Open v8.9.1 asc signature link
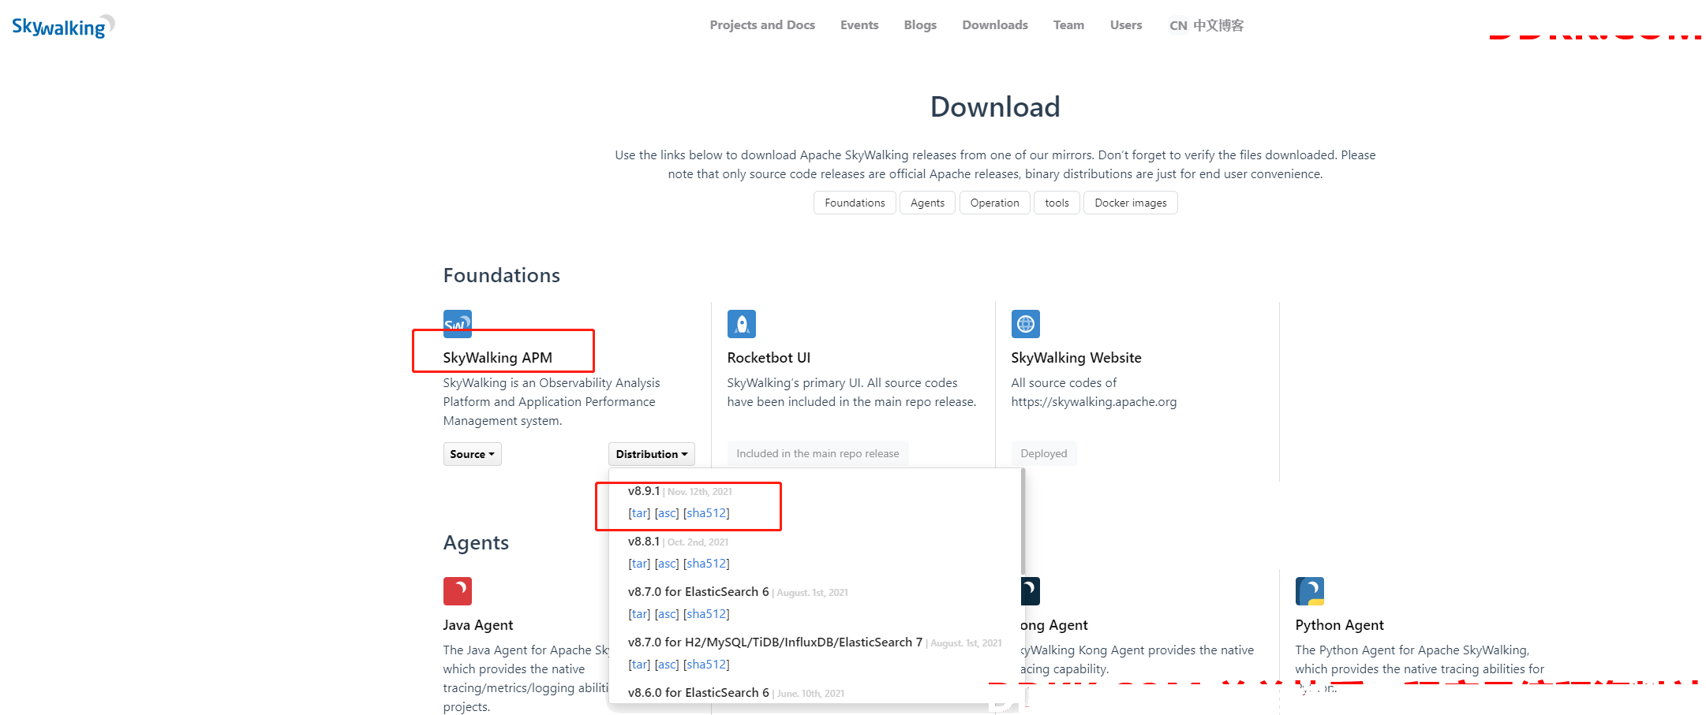The height and width of the screenshot is (715, 1706). [667, 513]
